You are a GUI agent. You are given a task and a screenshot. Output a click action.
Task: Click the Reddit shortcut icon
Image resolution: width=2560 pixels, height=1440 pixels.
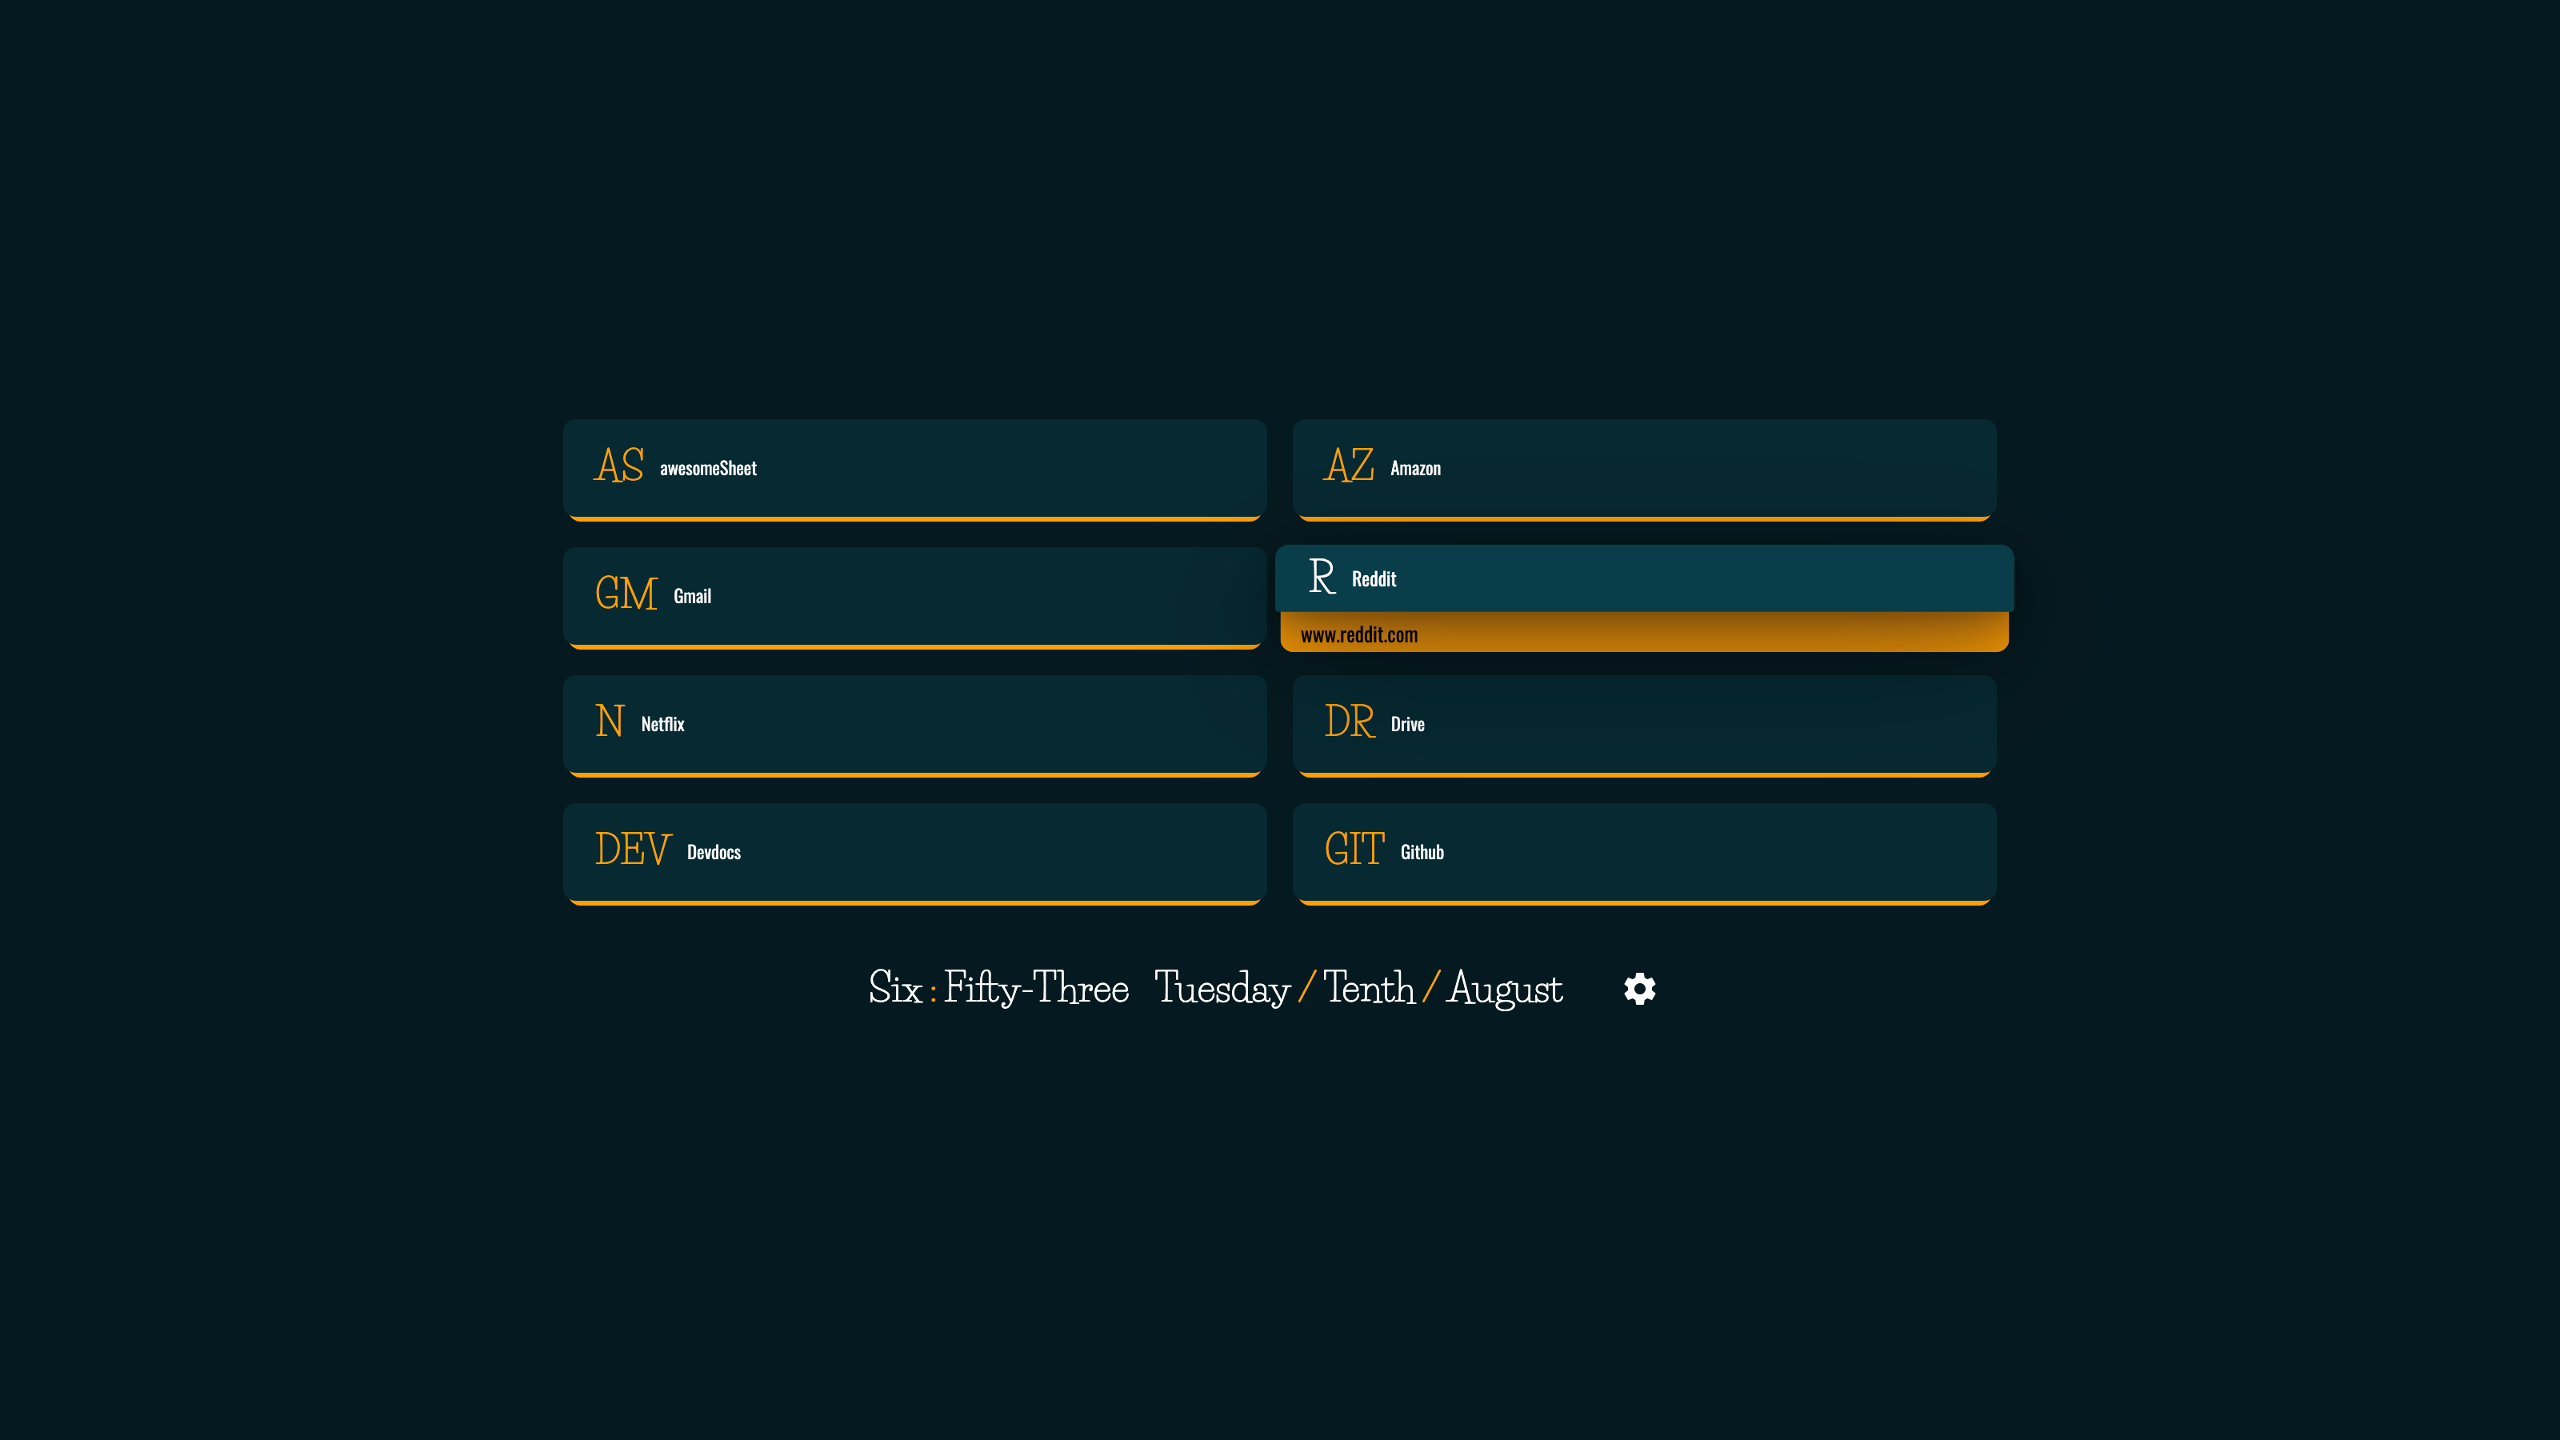[1321, 577]
